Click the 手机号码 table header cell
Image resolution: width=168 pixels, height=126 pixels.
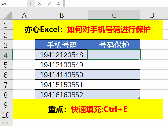tap(61, 45)
